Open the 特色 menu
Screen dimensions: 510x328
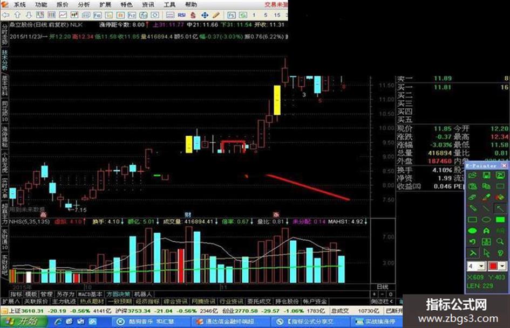coord(126,4)
